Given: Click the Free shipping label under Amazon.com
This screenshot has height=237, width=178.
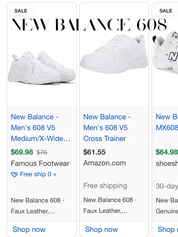Looking at the screenshot, I should click(x=105, y=186).
